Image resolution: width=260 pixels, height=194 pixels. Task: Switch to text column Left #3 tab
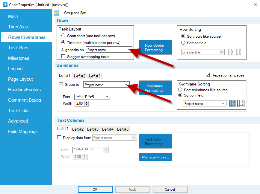click(x=93, y=129)
